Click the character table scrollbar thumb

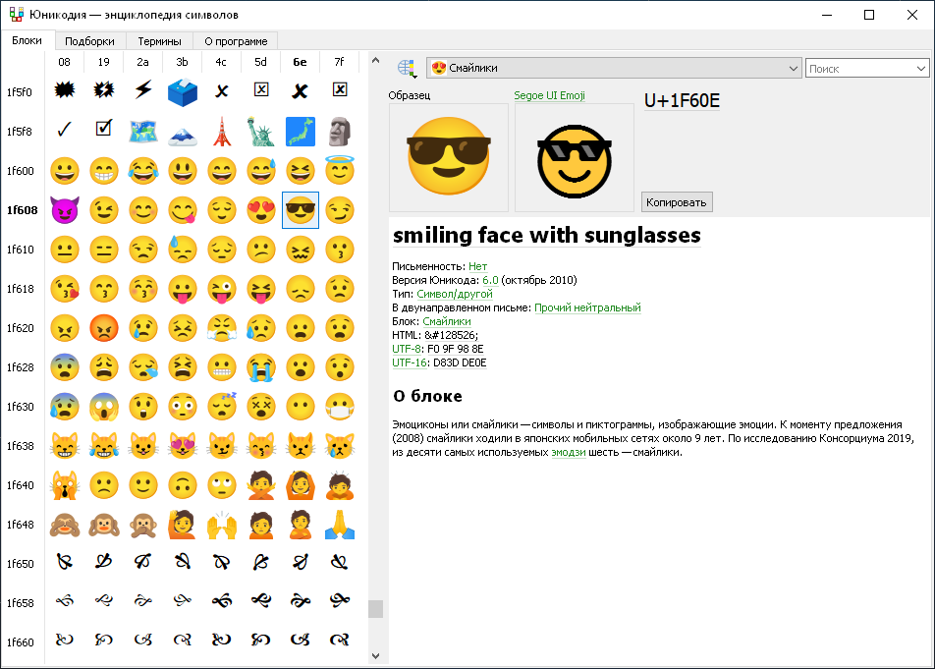[x=375, y=609]
